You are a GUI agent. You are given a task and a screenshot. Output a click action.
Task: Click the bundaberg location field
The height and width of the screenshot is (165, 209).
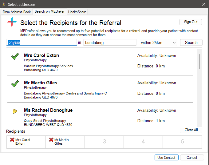(x=110, y=42)
